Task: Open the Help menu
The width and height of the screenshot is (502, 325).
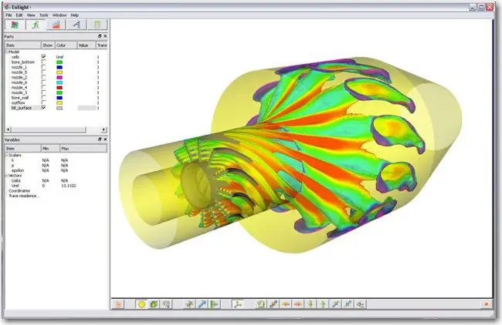Action: pyautogui.click(x=75, y=15)
